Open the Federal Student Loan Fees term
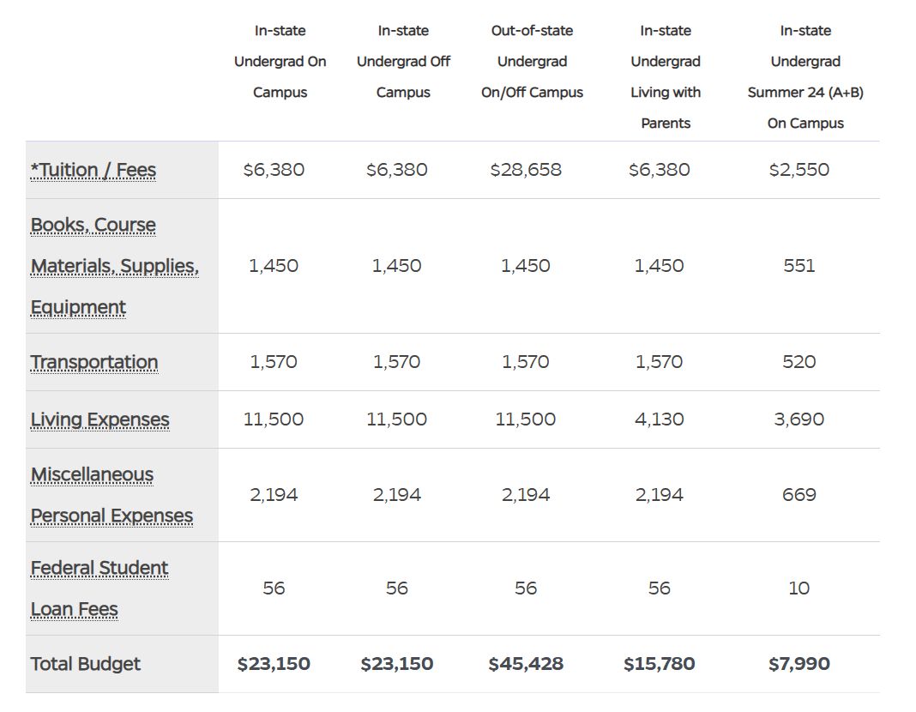Image resolution: width=916 pixels, height=712 pixels. 99,588
